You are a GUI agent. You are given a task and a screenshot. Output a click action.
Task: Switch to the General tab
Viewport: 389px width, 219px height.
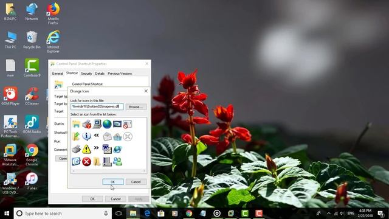(x=57, y=74)
